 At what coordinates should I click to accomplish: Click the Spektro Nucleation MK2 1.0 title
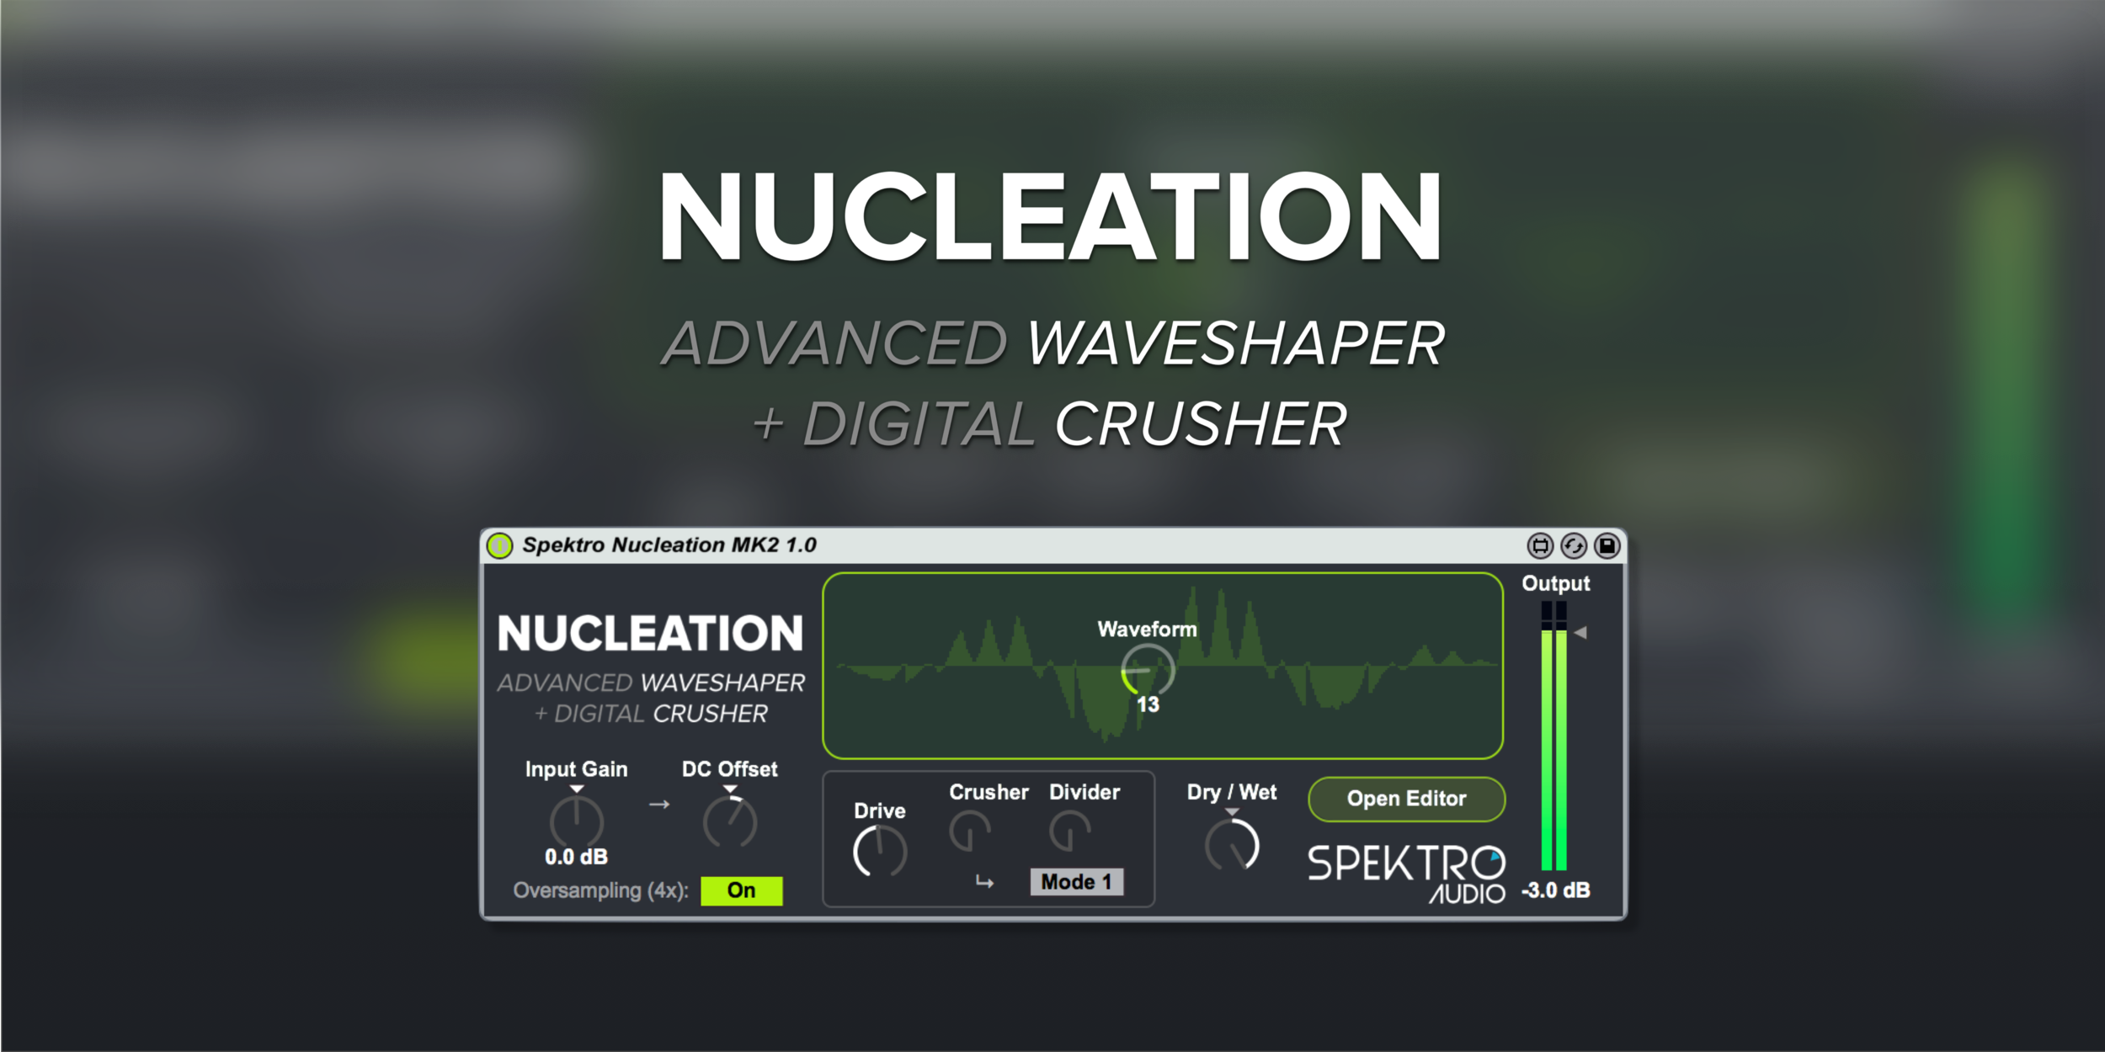[669, 545]
